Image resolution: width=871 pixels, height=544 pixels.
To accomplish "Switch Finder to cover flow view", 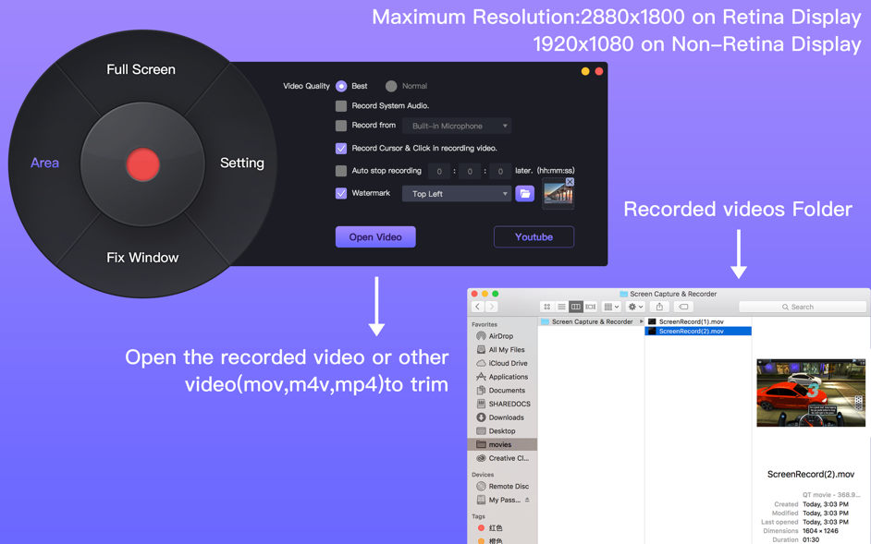I will coord(591,307).
